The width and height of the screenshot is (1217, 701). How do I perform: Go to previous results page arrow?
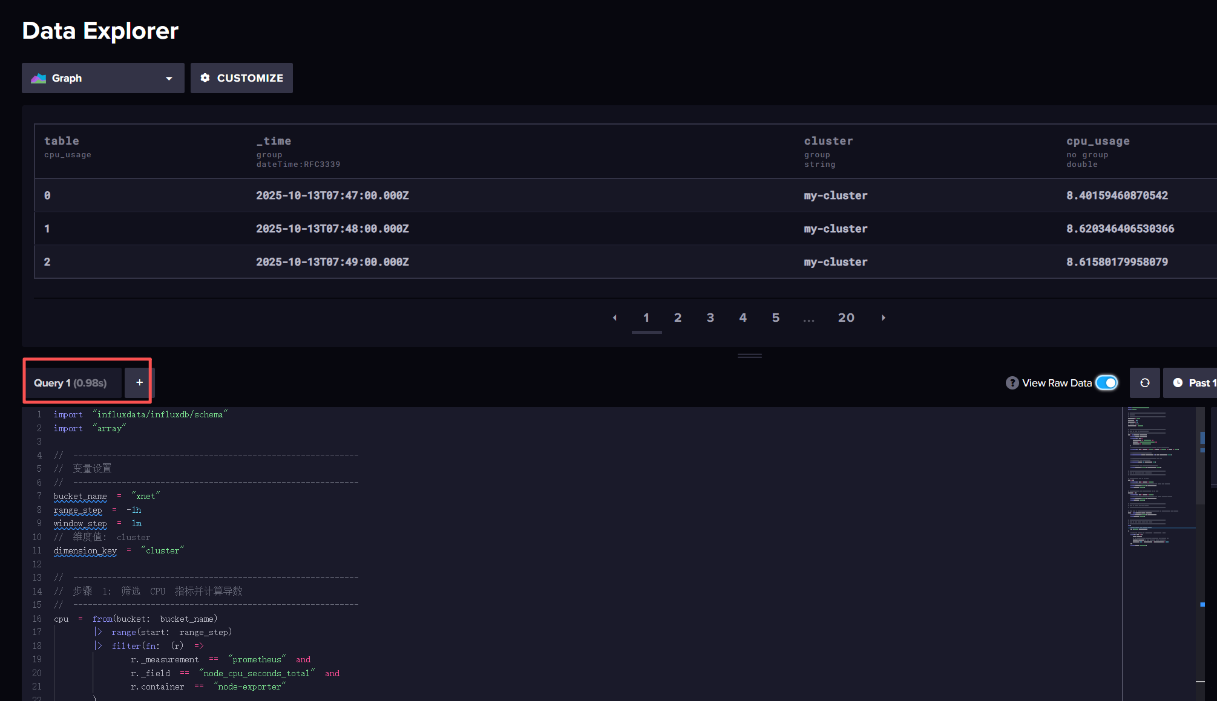point(615,318)
